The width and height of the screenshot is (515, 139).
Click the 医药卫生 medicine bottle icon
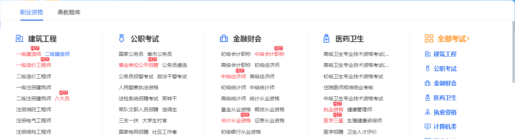click(x=326, y=38)
